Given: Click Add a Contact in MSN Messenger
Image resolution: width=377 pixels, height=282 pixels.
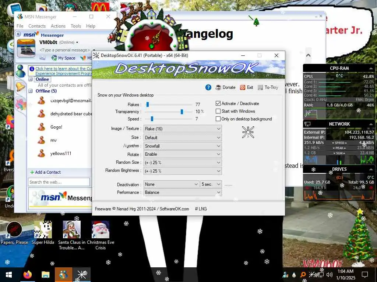Looking at the screenshot, I should click(45, 172).
